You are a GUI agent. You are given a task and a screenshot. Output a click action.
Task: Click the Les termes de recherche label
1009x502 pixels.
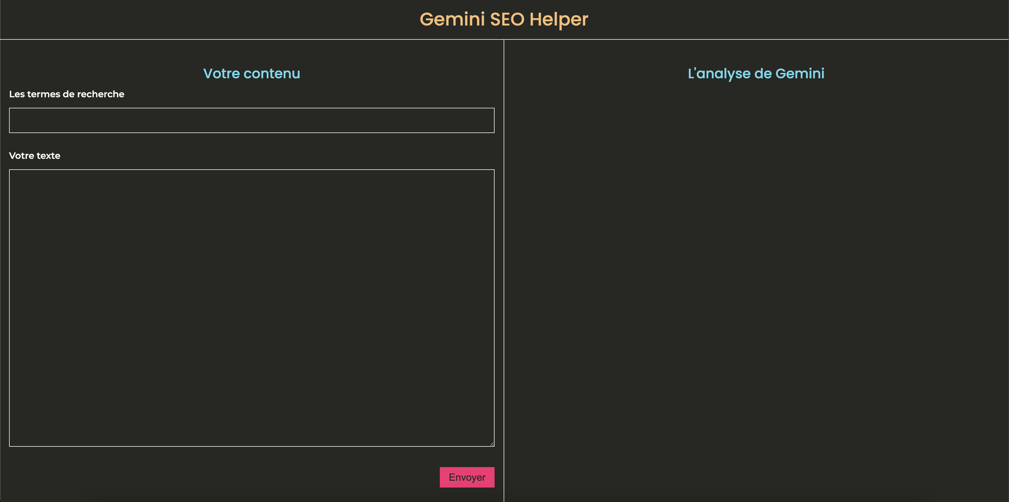tap(67, 94)
